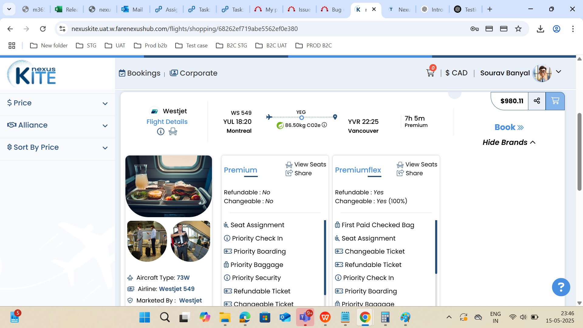Open taskbar Search
583x328 pixels.
click(x=165, y=317)
